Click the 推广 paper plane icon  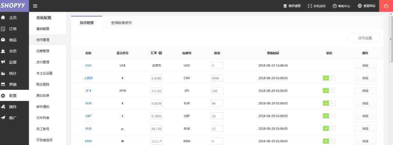pos(3,118)
